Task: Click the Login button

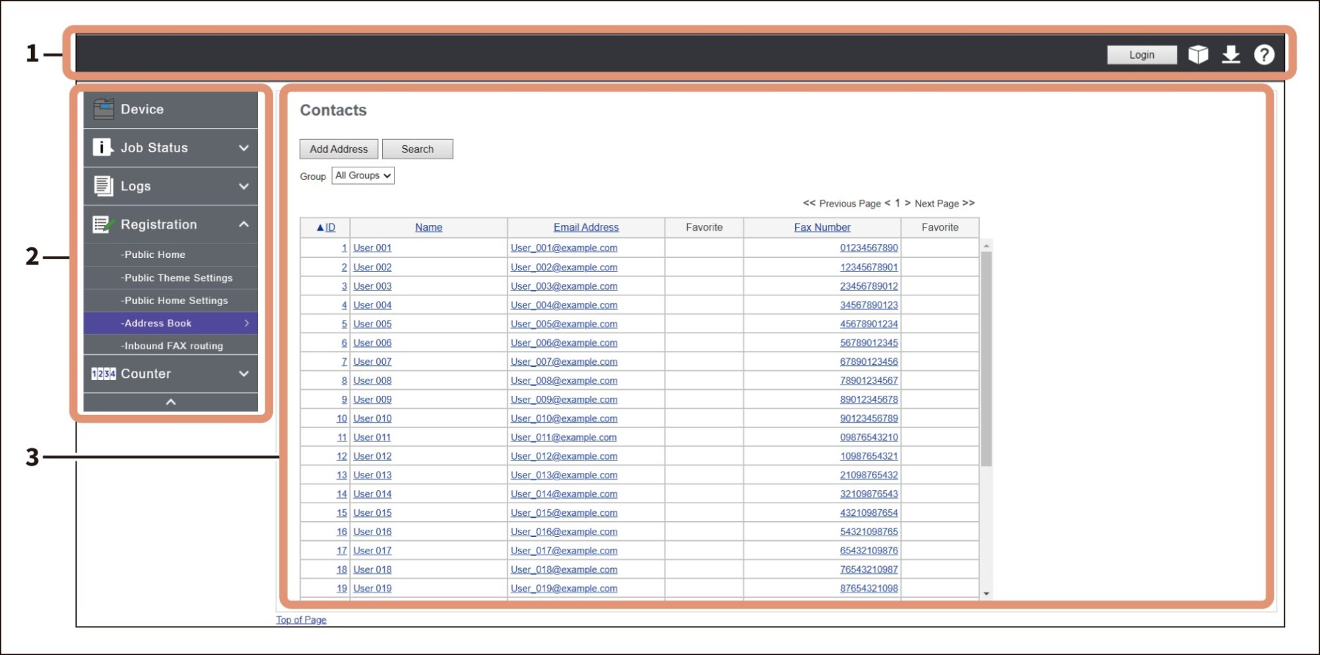Action: [x=1141, y=55]
